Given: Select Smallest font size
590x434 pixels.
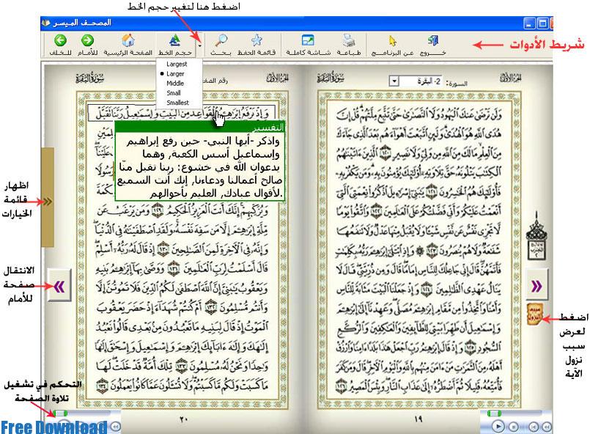Looking at the screenshot, I should (x=177, y=103).
